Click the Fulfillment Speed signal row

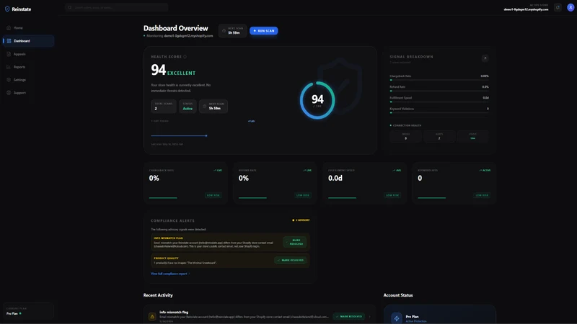[439, 99]
